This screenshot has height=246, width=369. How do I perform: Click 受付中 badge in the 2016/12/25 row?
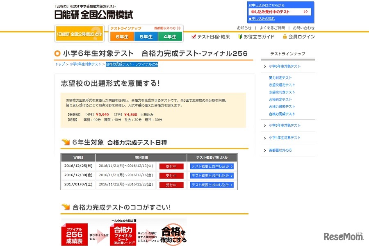coord(171,166)
